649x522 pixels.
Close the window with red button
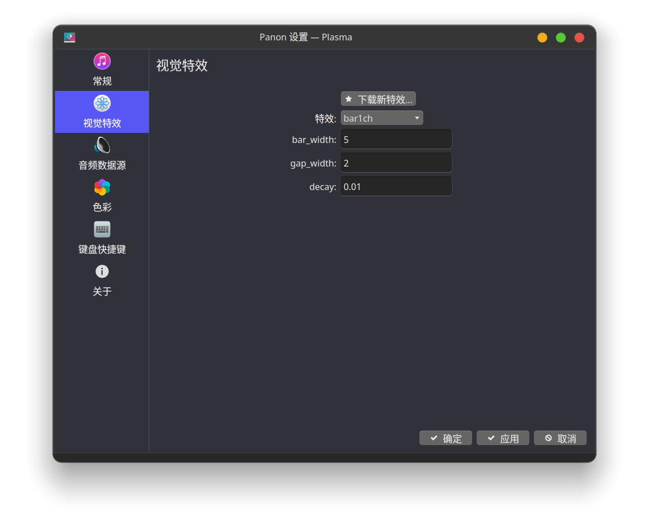579,38
